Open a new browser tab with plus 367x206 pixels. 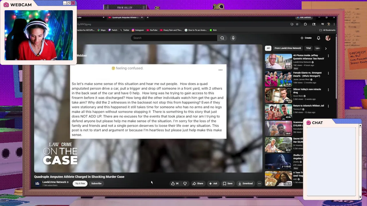coord(148,17)
